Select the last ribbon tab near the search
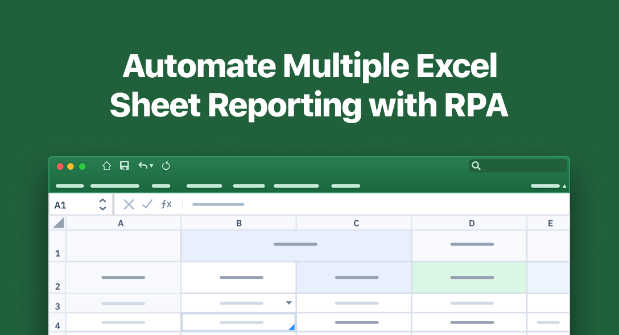 point(544,186)
